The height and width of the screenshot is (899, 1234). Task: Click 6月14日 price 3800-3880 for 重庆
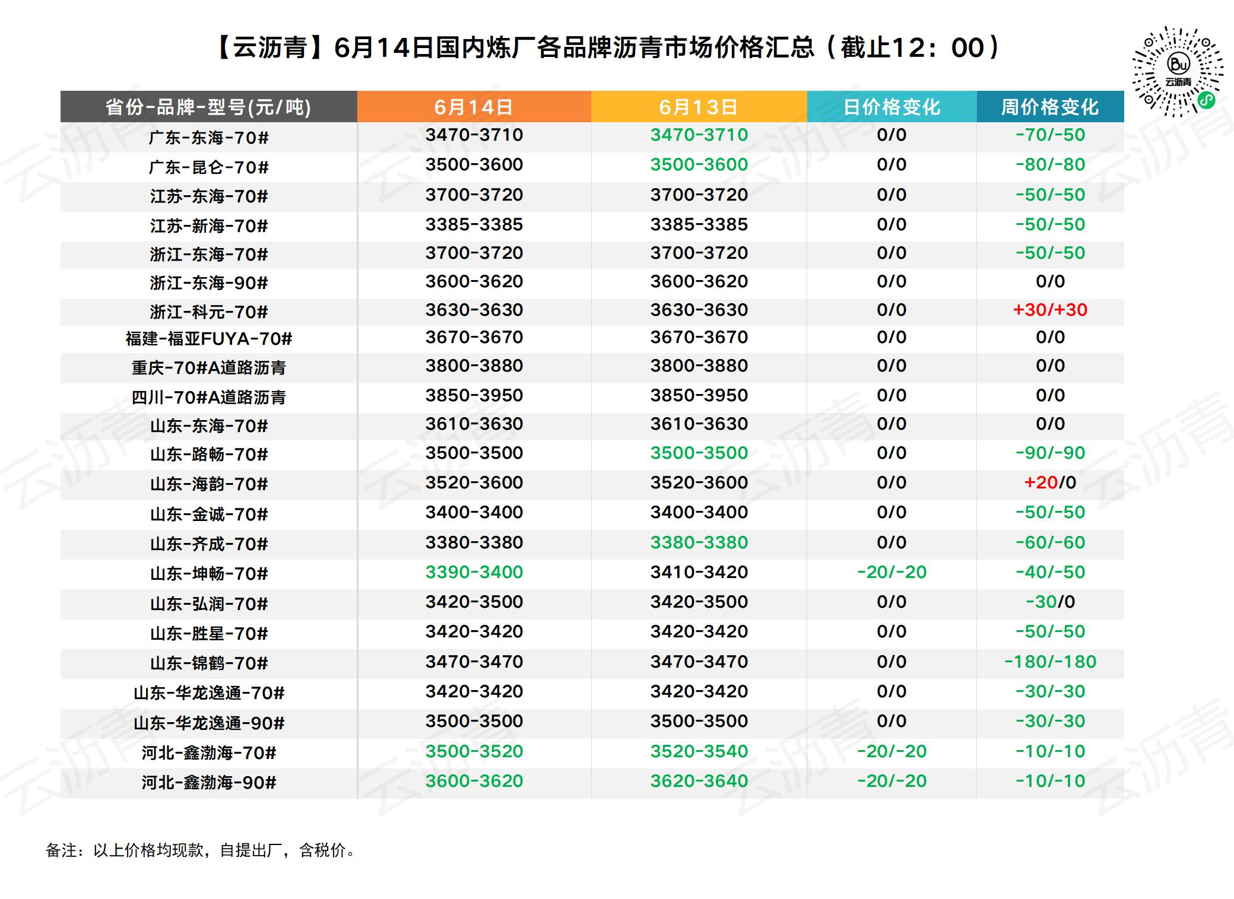pos(474,366)
